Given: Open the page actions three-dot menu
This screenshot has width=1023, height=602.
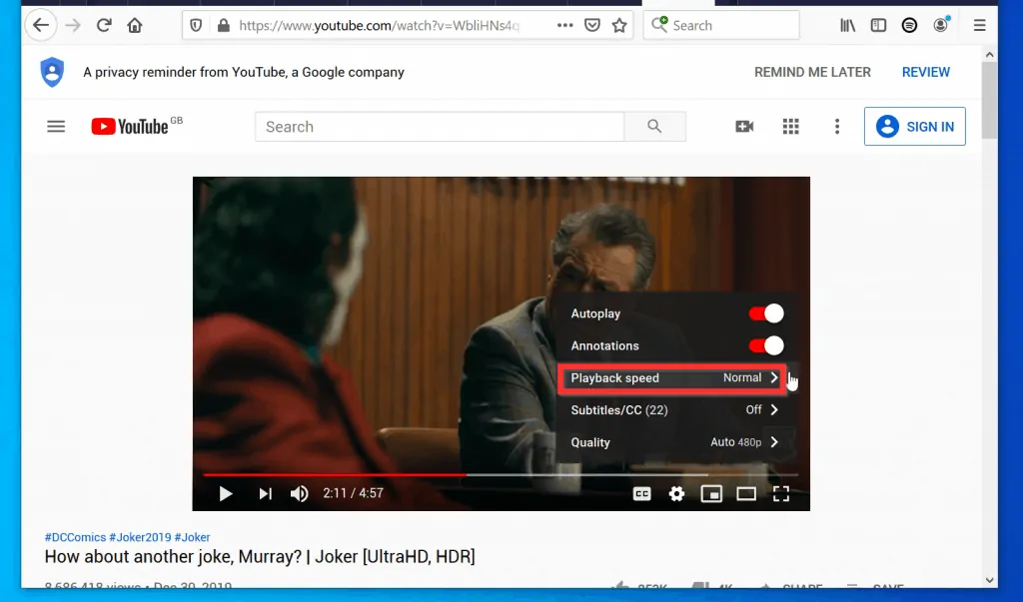Looking at the screenshot, I should click(565, 25).
